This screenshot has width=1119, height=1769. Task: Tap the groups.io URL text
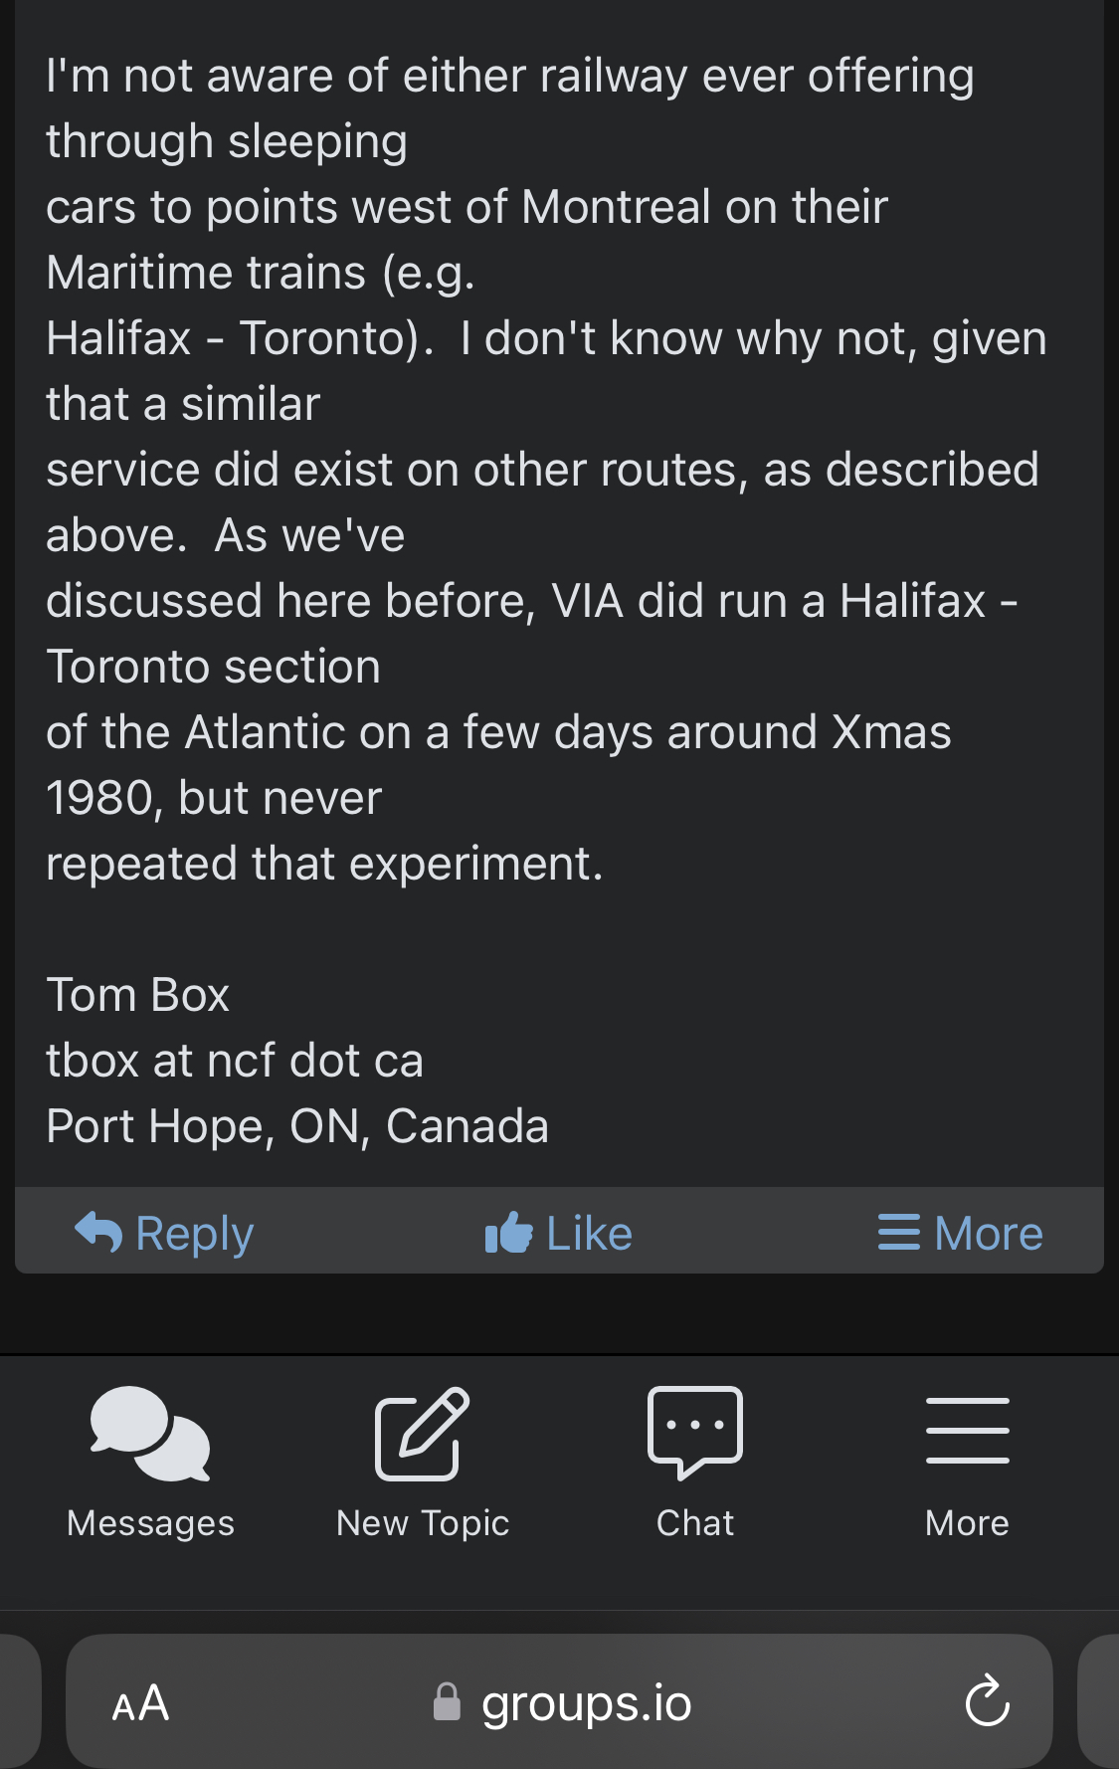(586, 1703)
